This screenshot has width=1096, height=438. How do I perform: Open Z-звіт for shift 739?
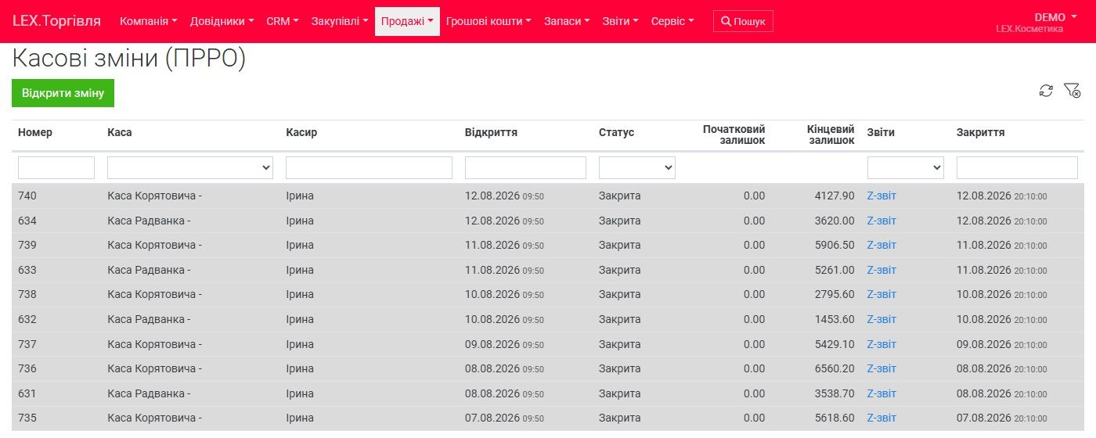pyautogui.click(x=881, y=245)
